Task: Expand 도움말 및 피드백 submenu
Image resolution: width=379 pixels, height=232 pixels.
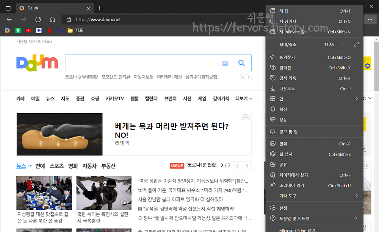Action: pyautogui.click(x=314, y=218)
